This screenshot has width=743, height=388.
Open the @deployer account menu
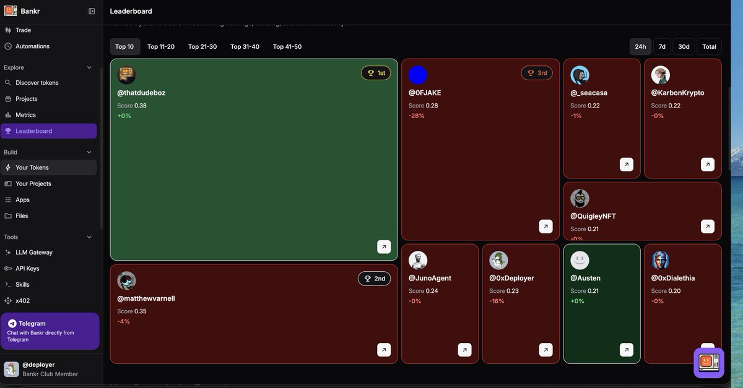coord(50,369)
